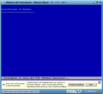
Task: Click the 'Install Windows XP Professional' instruction text
Action: [x=47, y=84]
